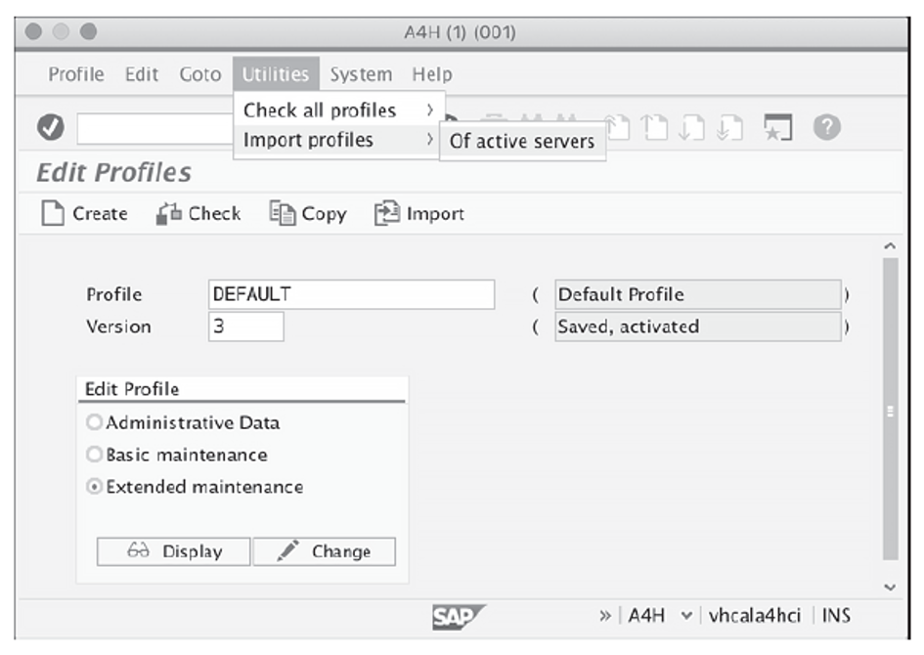
Task: Click the Create toolbar button label
Action: point(100,213)
